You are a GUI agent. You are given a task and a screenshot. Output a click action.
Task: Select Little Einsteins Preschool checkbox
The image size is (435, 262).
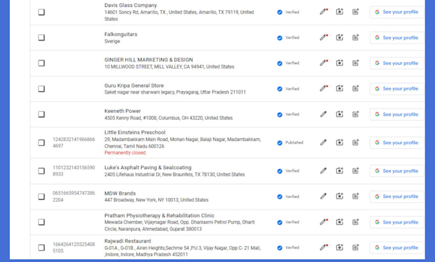coord(42,142)
